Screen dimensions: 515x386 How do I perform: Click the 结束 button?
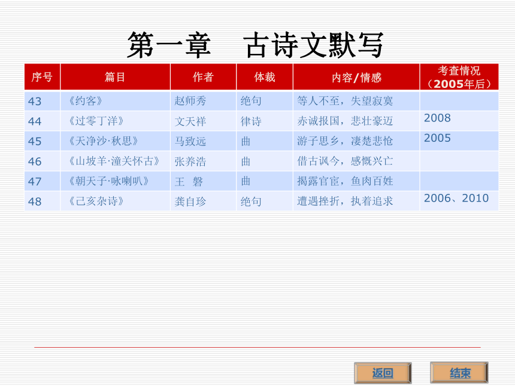point(459,373)
